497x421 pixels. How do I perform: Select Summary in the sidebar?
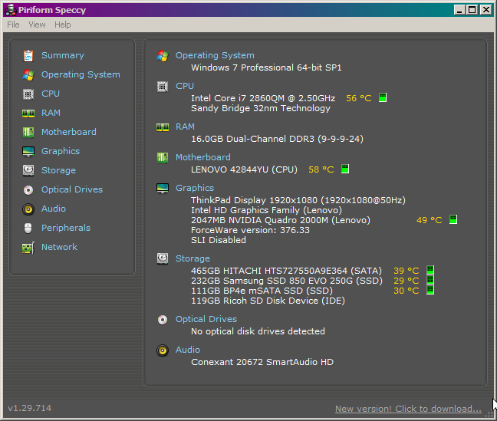click(62, 55)
